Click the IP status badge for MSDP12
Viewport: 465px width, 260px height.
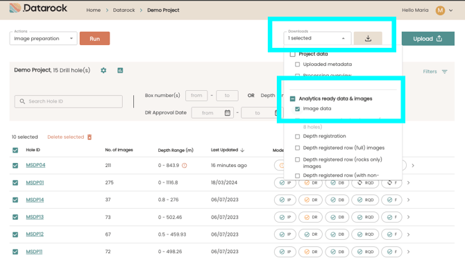coord(285,234)
